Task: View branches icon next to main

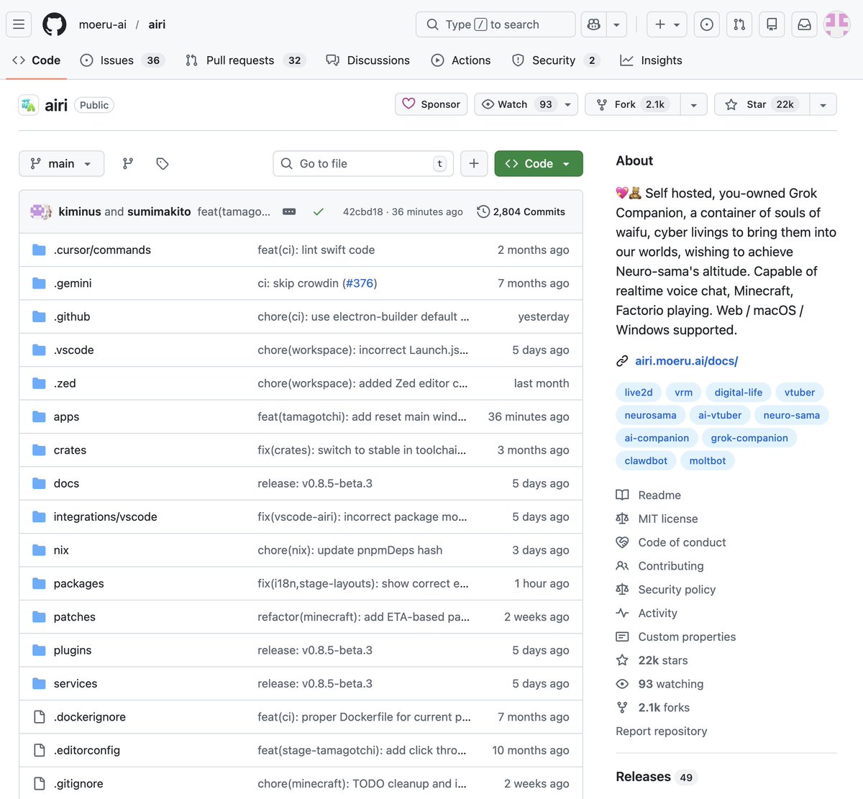Action: coord(128,163)
